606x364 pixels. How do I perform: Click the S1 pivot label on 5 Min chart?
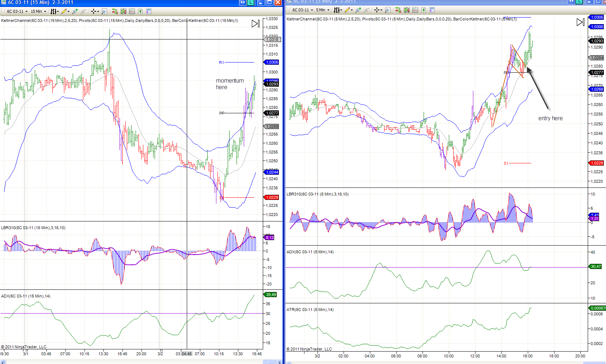point(506,163)
